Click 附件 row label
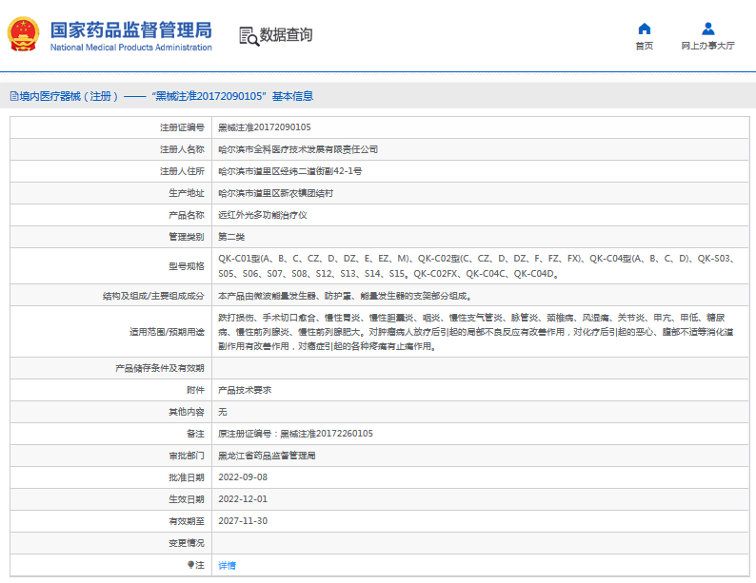Viewport: 756px width, 583px height. point(196,390)
